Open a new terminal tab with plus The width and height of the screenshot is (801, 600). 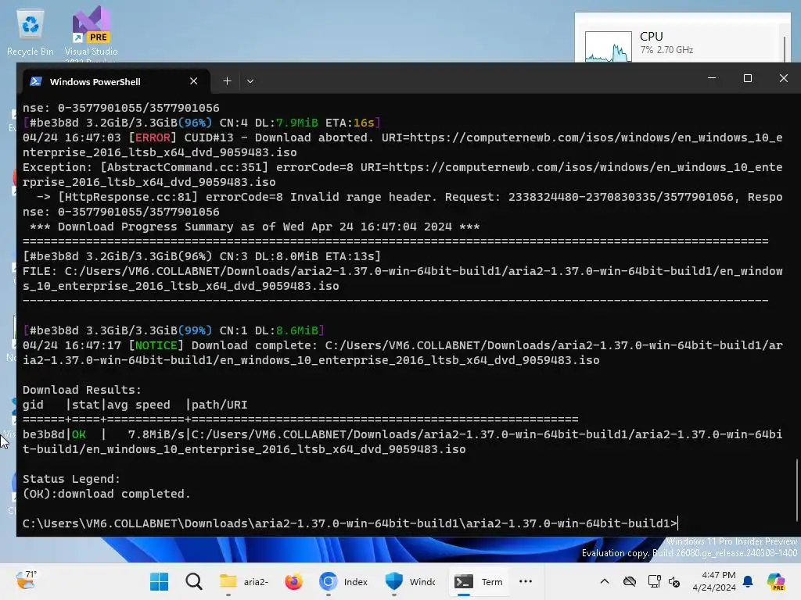(228, 81)
